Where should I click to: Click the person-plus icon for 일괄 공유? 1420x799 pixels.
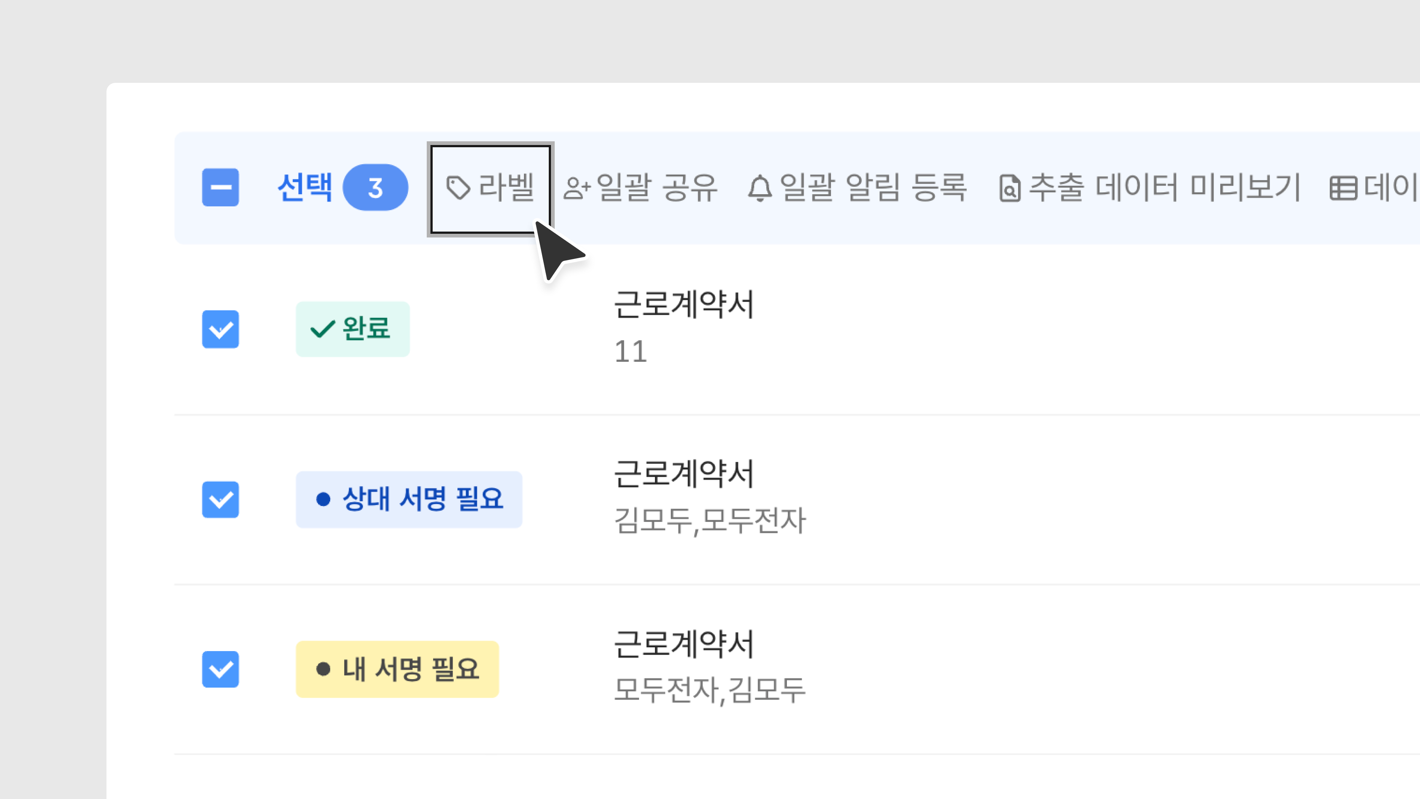point(577,188)
